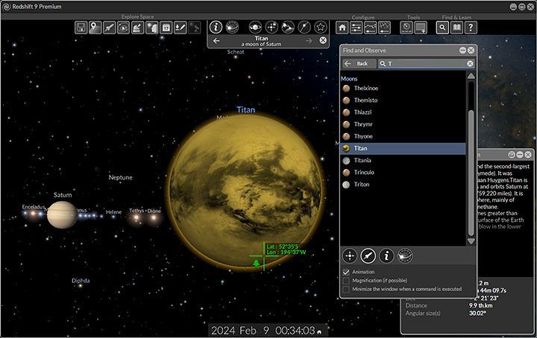Click the download-and-pencil toolbar icon
Viewport: 537px width, 338px height.
pyautogui.click(x=180, y=28)
